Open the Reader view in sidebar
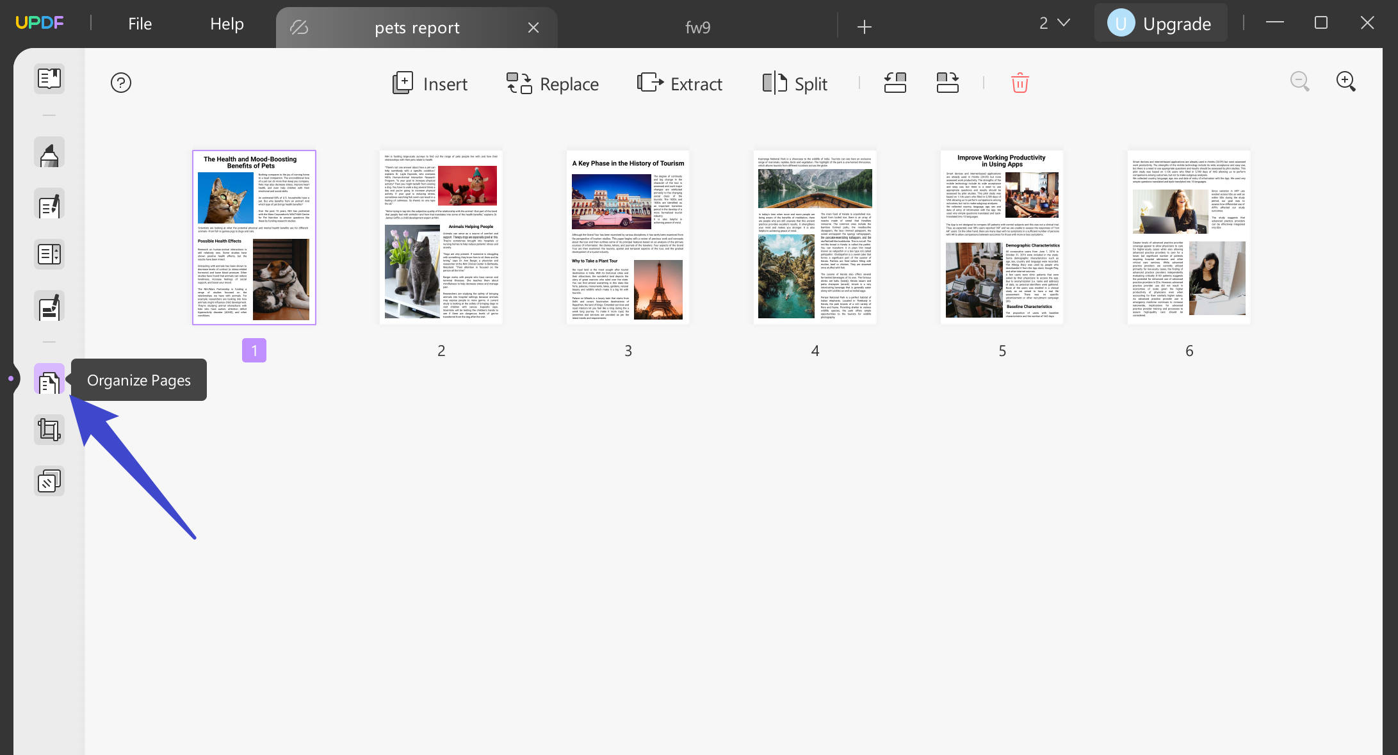Image resolution: width=1398 pixels, height=755 pixels. pyautogui.click(x=49, y=79)
